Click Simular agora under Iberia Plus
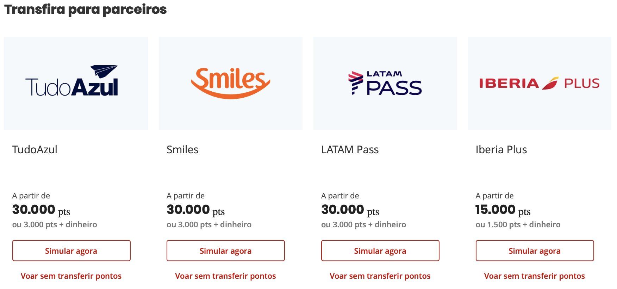The image size is (617, 289). pos(535,251)
